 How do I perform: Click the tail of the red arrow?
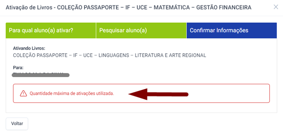pyautogui.click(x=168, y=94)
